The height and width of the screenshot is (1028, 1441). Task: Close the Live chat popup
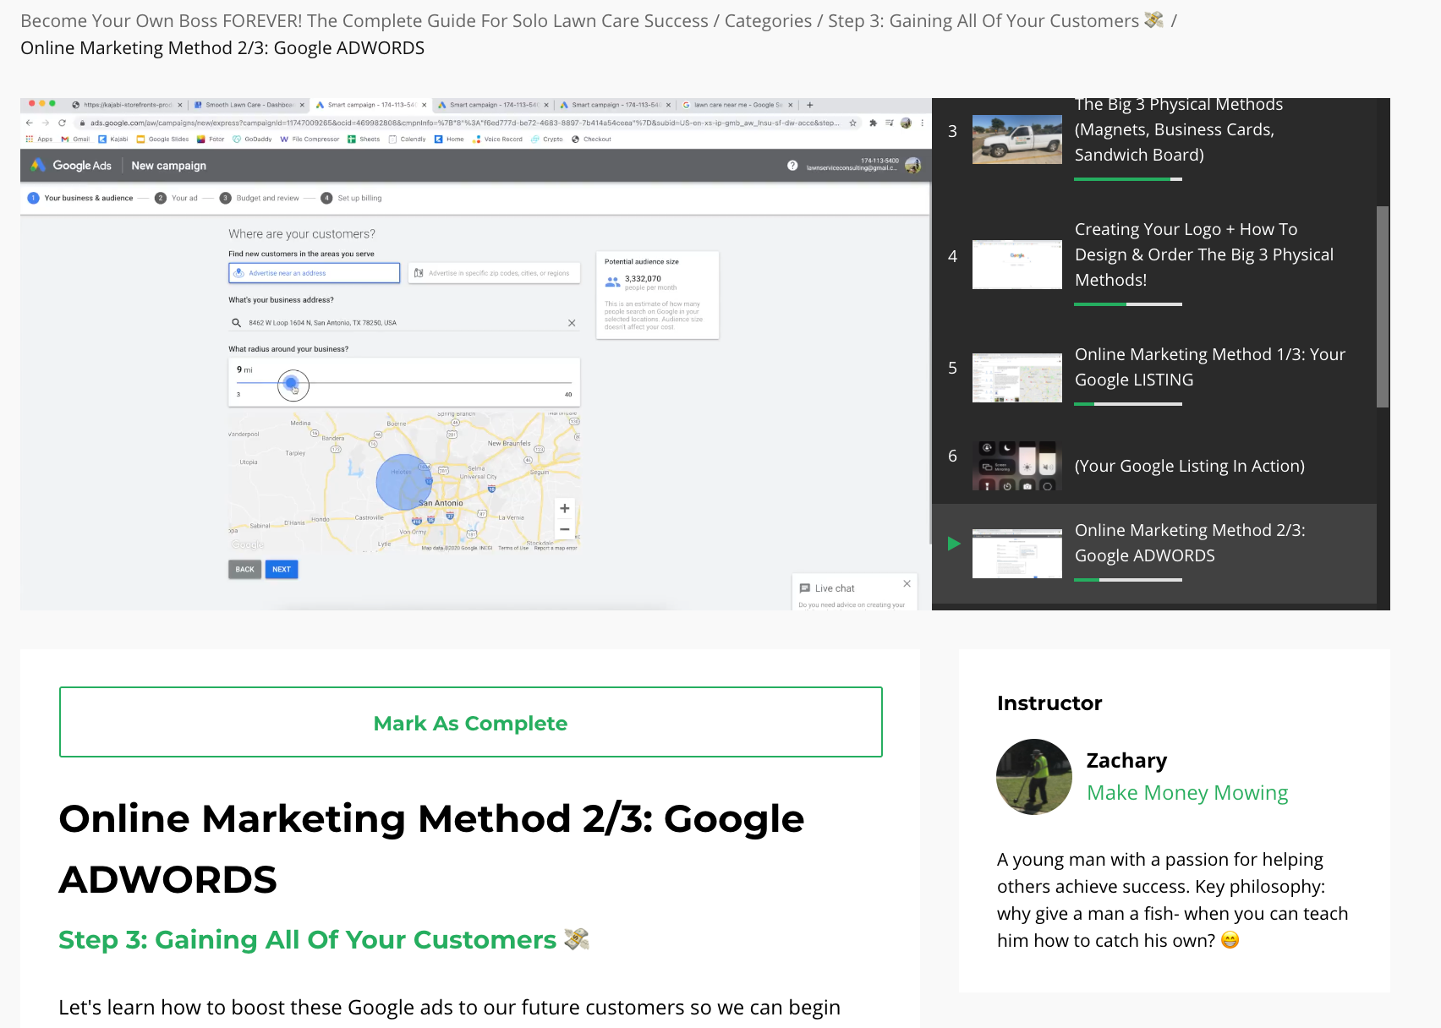click(907, 584)
